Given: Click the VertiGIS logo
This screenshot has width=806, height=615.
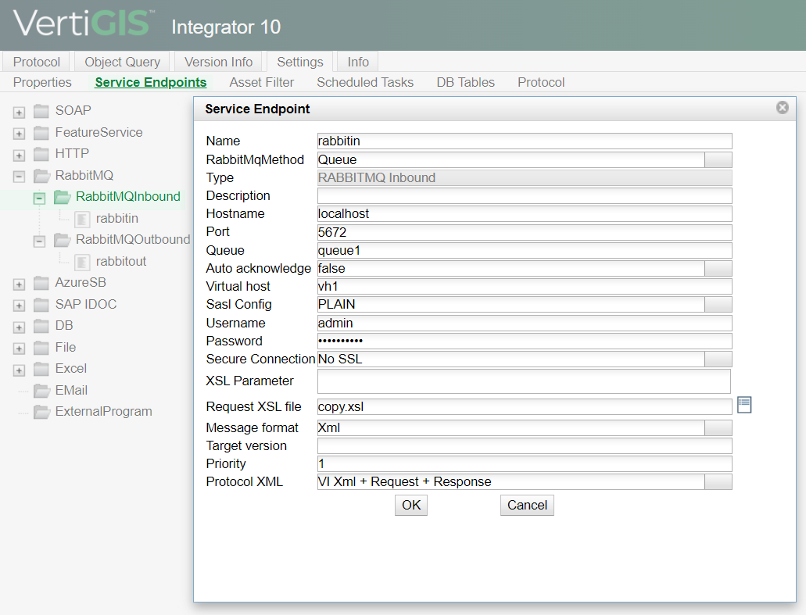Looking at the screenshot, I should point(84,23).
